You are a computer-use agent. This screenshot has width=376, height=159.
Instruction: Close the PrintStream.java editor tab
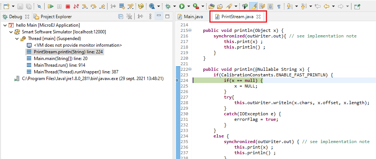pyautogui.click(x=258, y=17)
